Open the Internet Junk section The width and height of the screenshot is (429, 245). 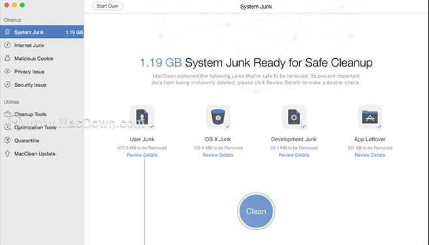42,45
